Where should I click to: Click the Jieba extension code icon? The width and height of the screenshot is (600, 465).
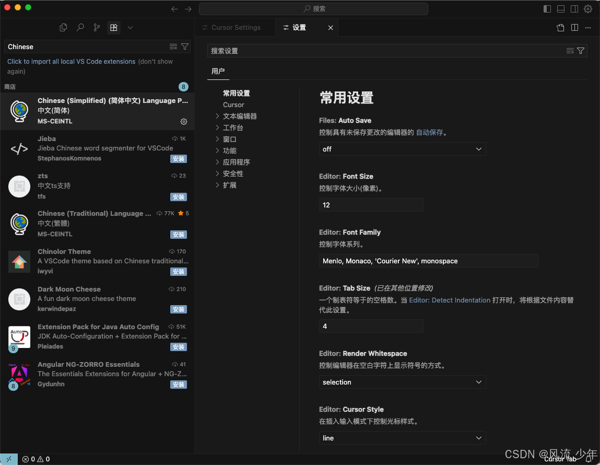tap(19, 148)
